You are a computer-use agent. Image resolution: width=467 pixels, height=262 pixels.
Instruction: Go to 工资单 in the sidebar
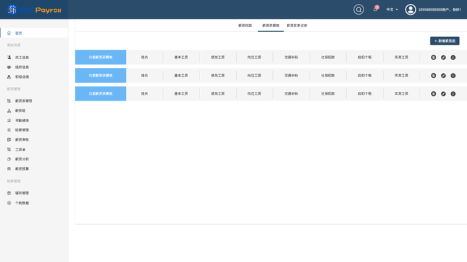click(20, 149)
